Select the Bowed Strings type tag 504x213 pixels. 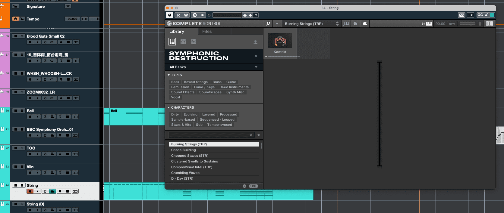(196, 82)
